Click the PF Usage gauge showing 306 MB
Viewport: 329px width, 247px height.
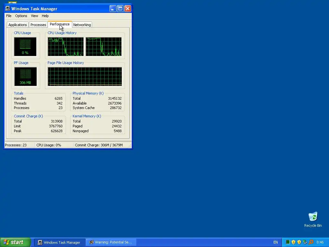(25, 77)
